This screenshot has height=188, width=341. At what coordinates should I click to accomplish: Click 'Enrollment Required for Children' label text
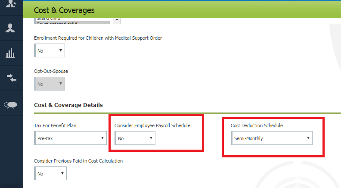click(x=98, y=38)
